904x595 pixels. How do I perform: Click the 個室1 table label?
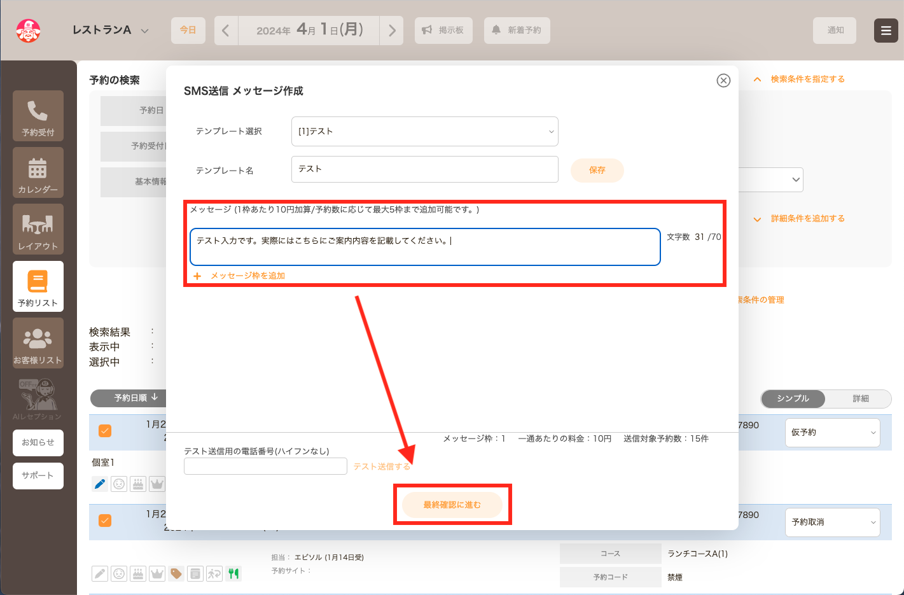[103, 463]
